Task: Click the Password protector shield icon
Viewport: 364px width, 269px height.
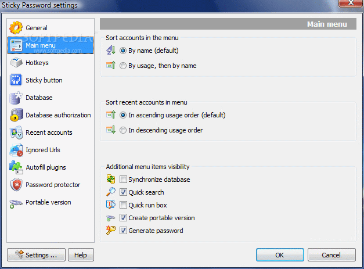Action: point(16,185)
